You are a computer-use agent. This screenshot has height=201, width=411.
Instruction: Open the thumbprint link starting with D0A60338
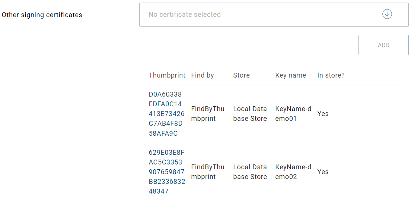[x=166, y=114]
